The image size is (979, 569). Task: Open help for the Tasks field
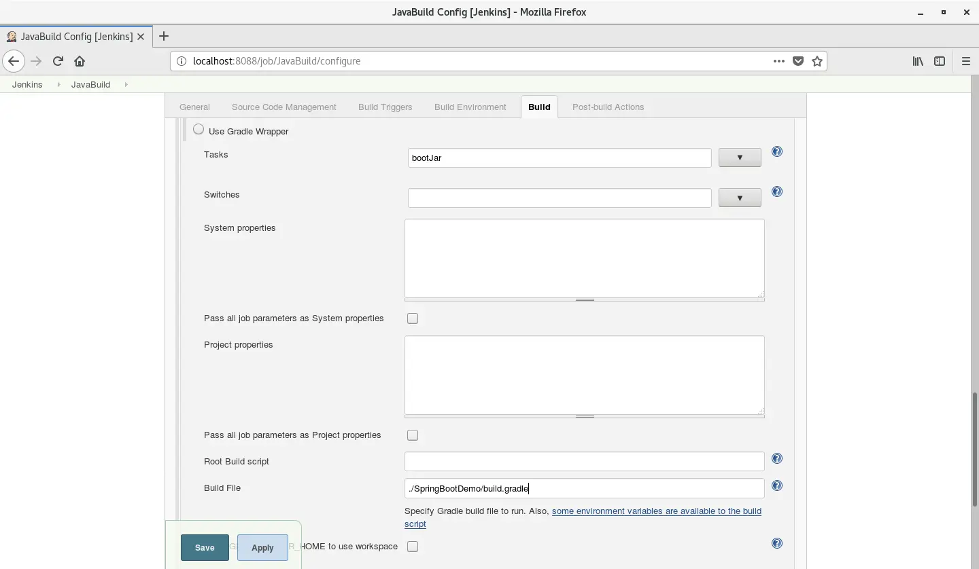(x=777, y=151)
